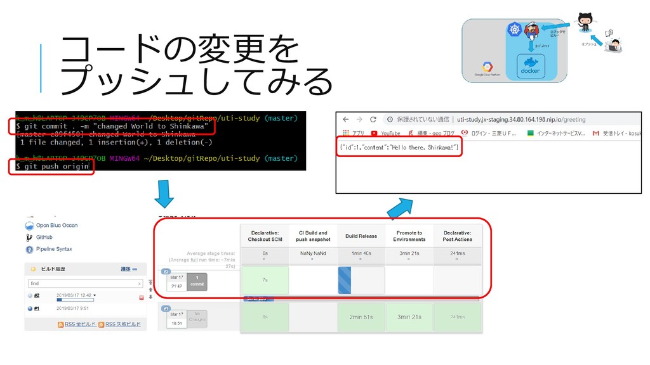Screen dimensions: 650x365
Task: Click the 'Promote to Environments' column header
Action: [x=409, y=236]
